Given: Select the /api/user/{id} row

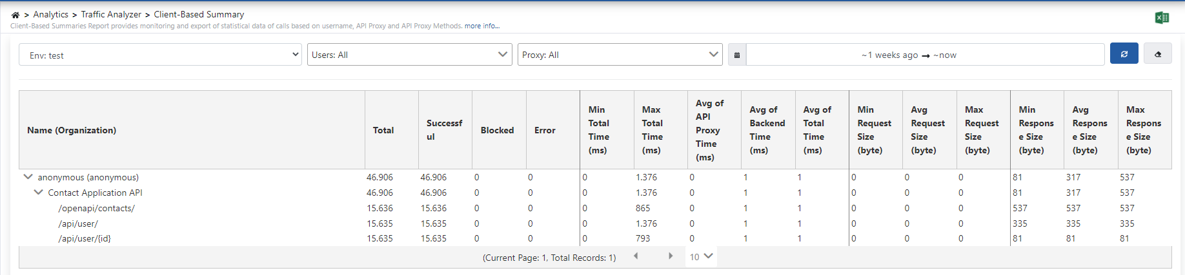Looking at the screenshot, I should (595, 238).
